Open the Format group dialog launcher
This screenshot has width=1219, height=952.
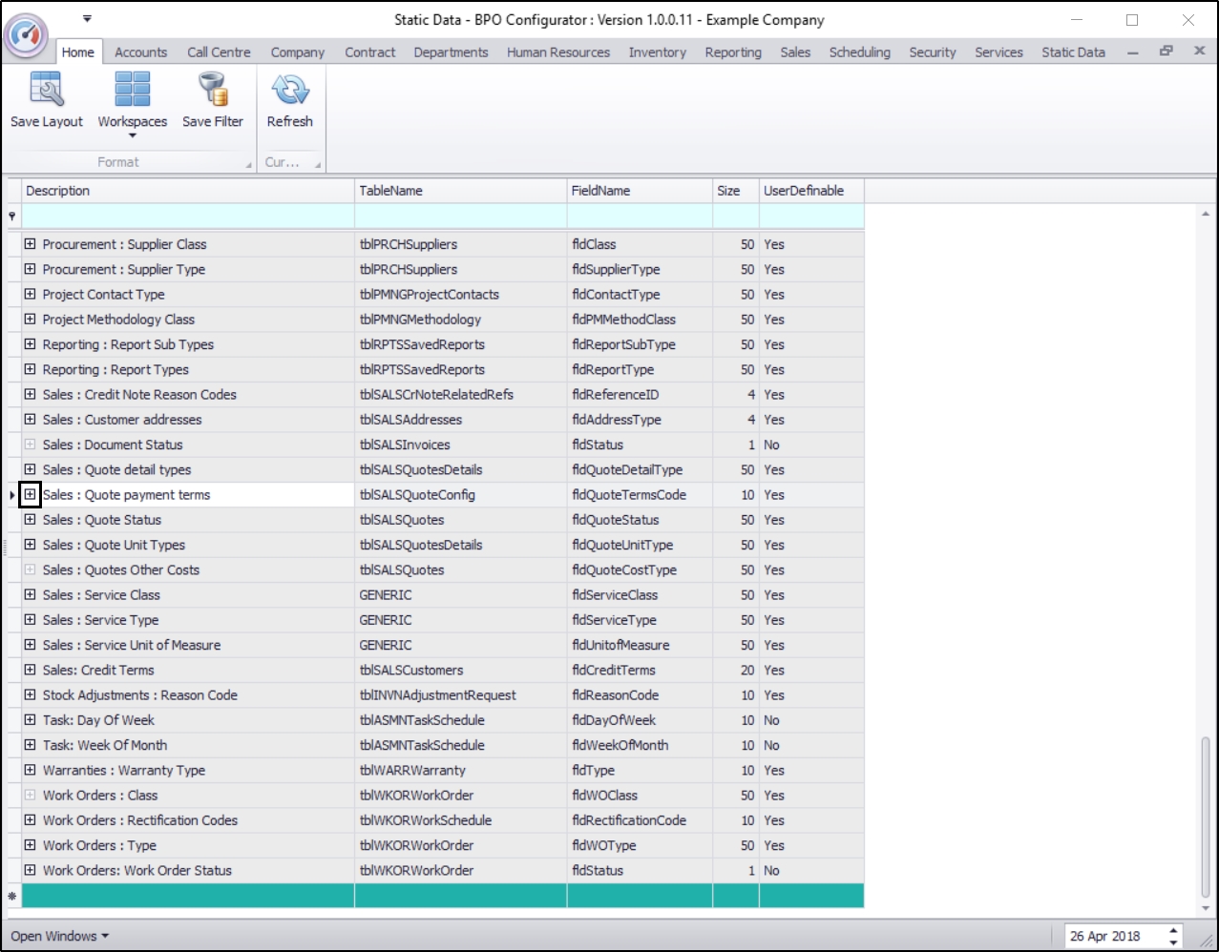[249, 164]
